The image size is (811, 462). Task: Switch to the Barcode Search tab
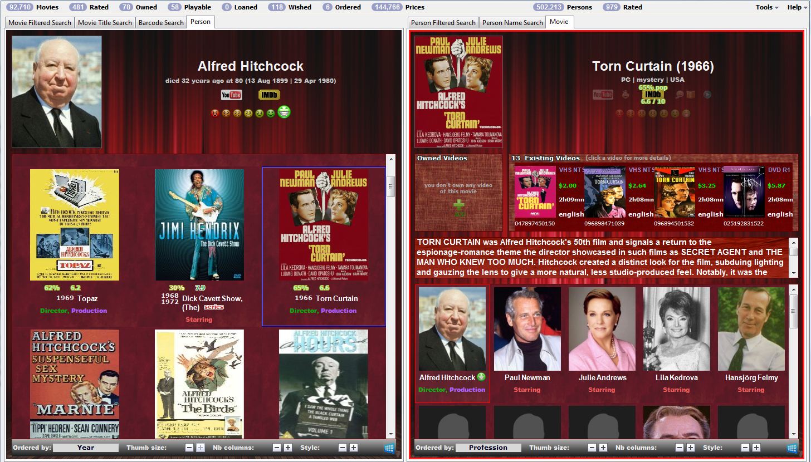click(x=161, y=23)
